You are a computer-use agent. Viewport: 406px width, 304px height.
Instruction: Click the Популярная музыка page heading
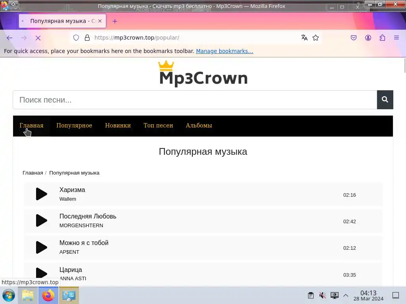tap(203, 152)
